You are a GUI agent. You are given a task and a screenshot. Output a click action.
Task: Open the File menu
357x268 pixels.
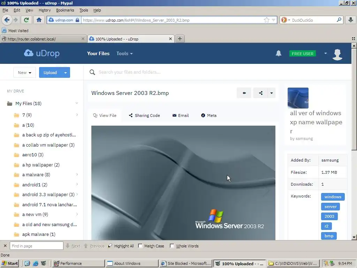click(x=5, y=10)
